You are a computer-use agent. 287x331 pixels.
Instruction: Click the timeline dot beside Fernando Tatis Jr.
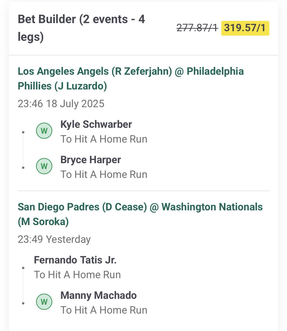coord(23,268)
